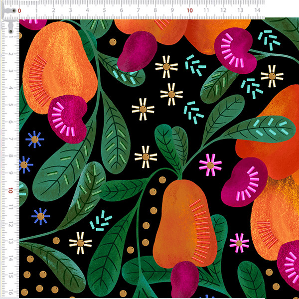Click the lowest blue star flower
This screenshot has height=299, width=299.
(x=40, y=216)
